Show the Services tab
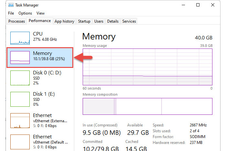 pyautogui.click(x=129, y=21)
